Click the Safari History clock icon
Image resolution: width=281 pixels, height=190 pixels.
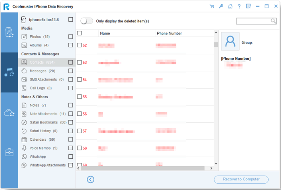24,131
